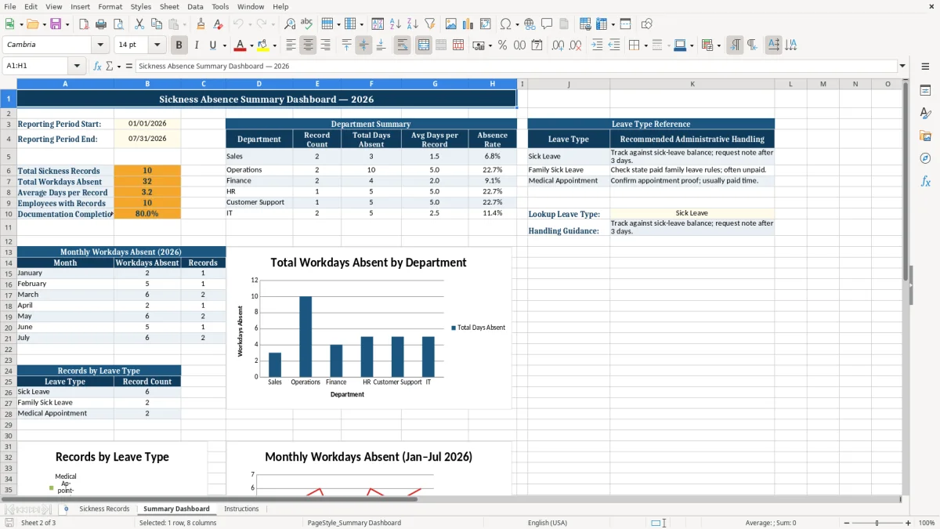Open the Save button dropdown arrow

tap(67, 24)
